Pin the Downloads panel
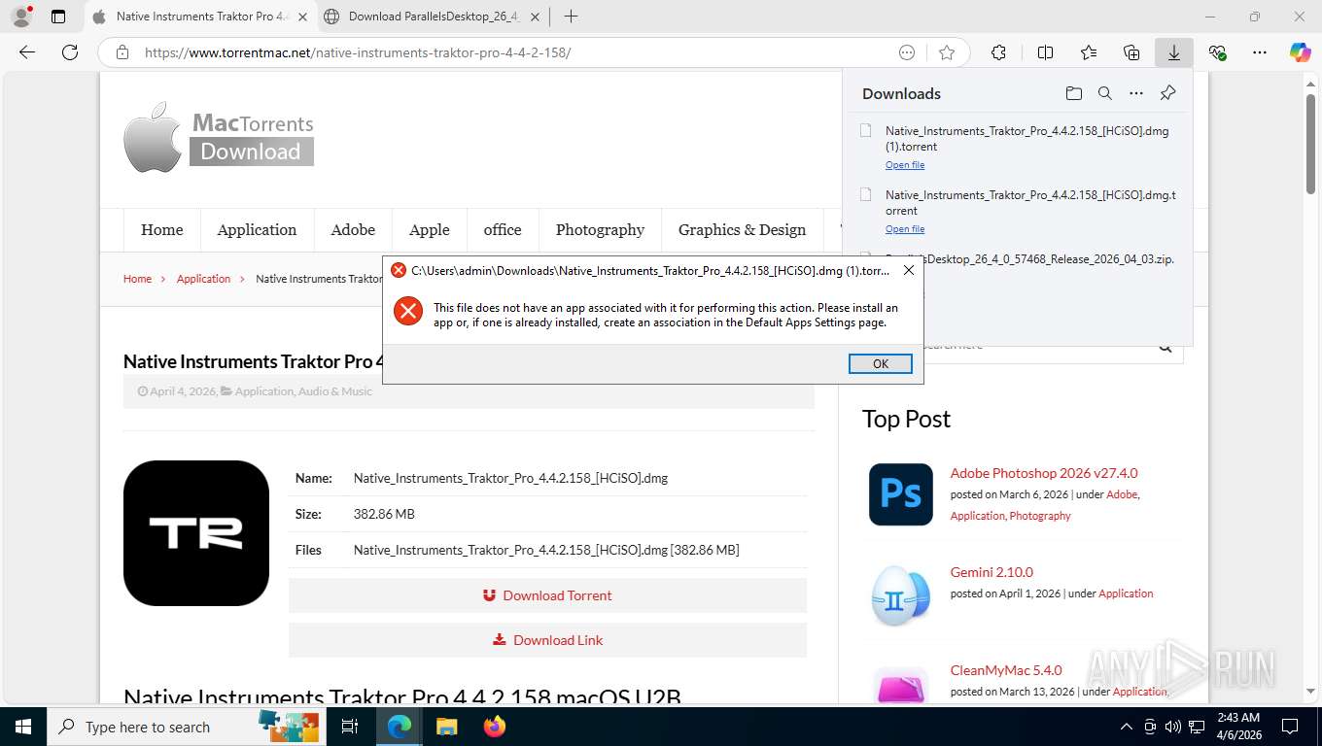Screen dimensions: 1322x746 (1168, 93)
